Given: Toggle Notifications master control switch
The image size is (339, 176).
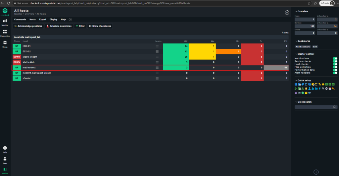Looking at the screenshot, I should click(335, 58).
